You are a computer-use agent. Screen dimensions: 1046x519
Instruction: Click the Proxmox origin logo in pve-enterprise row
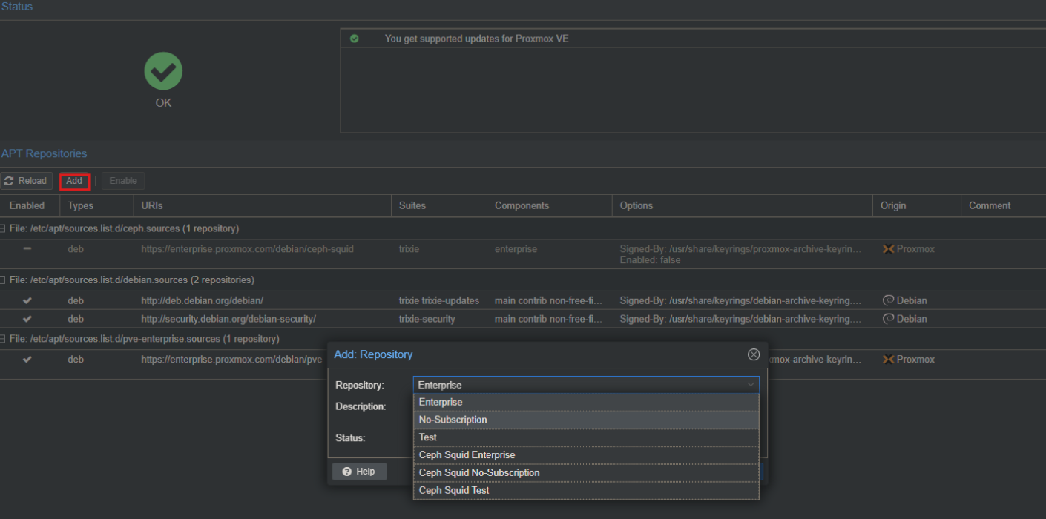click(x=887, y=360)
